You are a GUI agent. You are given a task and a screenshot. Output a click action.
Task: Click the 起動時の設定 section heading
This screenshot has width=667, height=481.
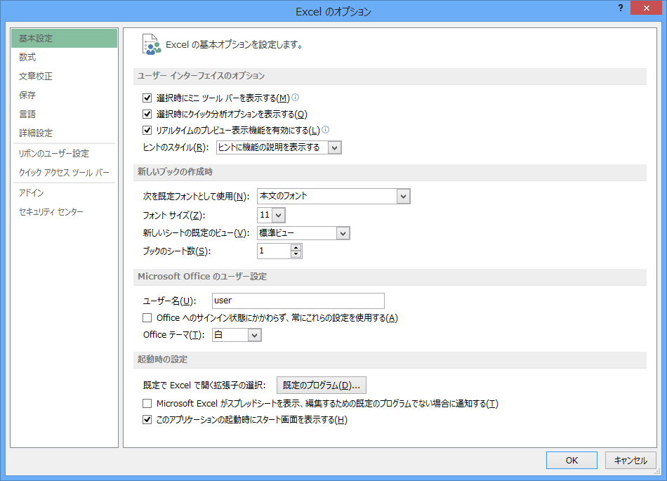162,360
